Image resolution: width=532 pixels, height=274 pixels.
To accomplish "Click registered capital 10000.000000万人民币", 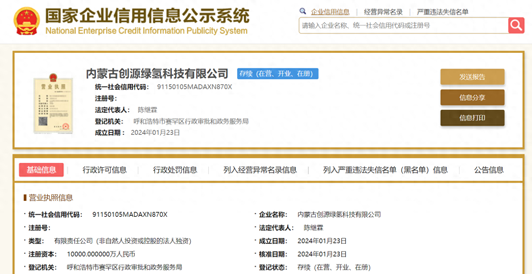I will pyautogui.click(x=101, y=254).
